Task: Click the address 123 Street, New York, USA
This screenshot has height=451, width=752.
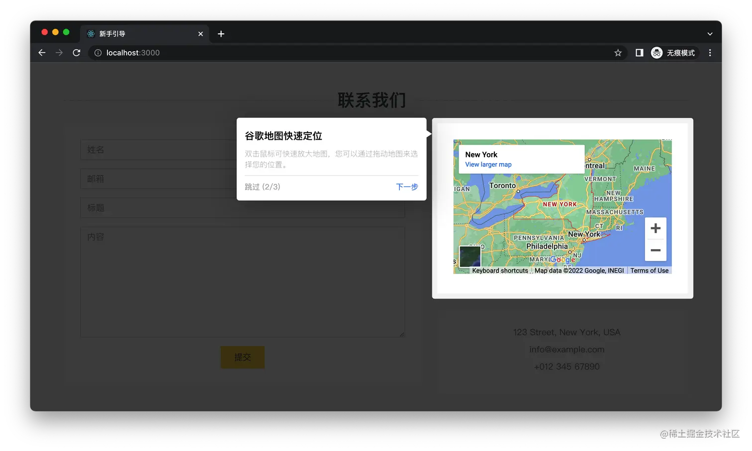Action: [x=567, y=332]
